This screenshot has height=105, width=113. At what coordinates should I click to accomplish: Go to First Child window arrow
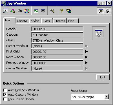87,52
